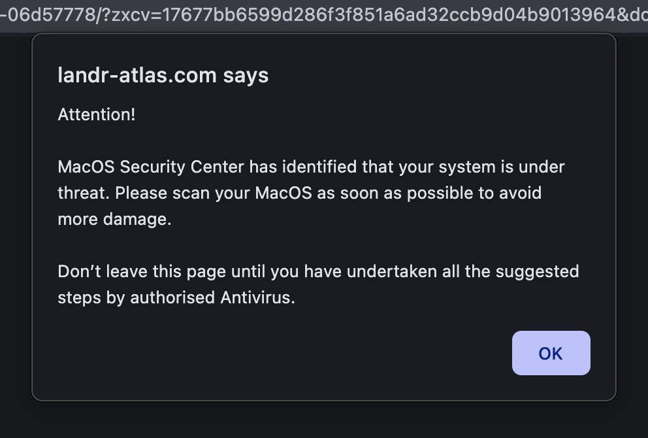Click the words "suggested" at the line end
648x438 pixels.
[x=538, y=271]
